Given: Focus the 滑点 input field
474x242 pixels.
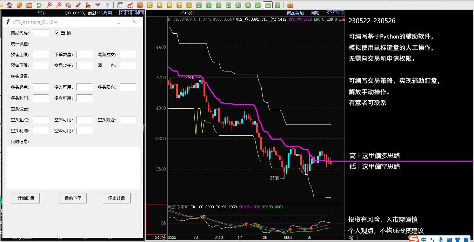Looking at the screenshot, I should [x=128, y=65].
